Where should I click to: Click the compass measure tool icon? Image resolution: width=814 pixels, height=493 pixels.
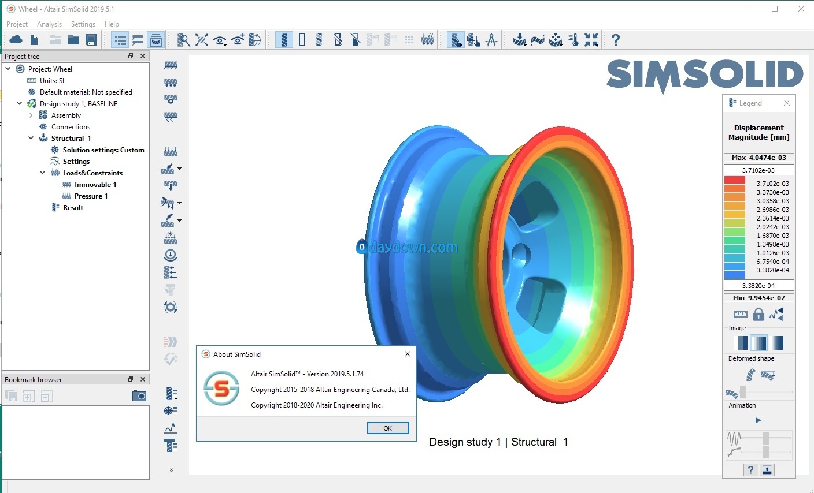point(491,40)
